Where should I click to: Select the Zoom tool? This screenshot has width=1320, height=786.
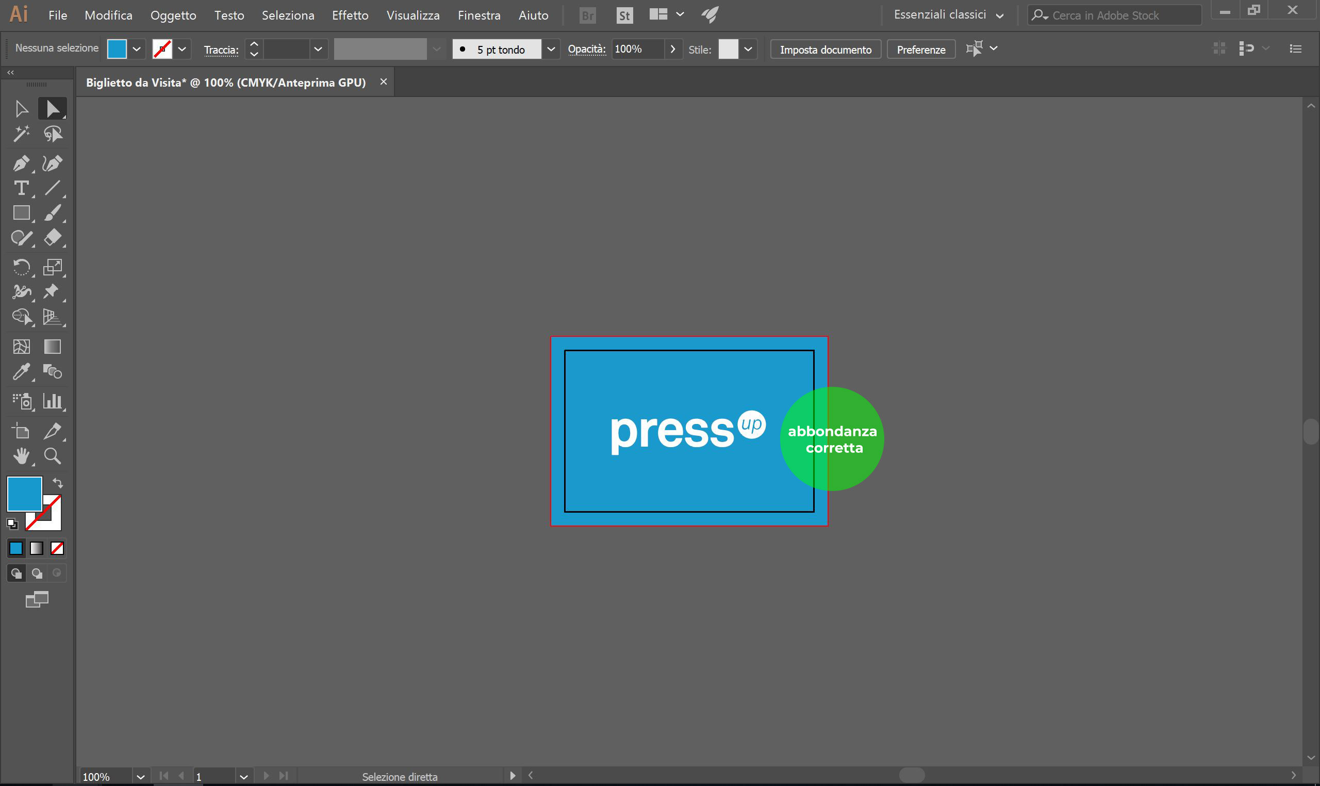tap(52, 456)
